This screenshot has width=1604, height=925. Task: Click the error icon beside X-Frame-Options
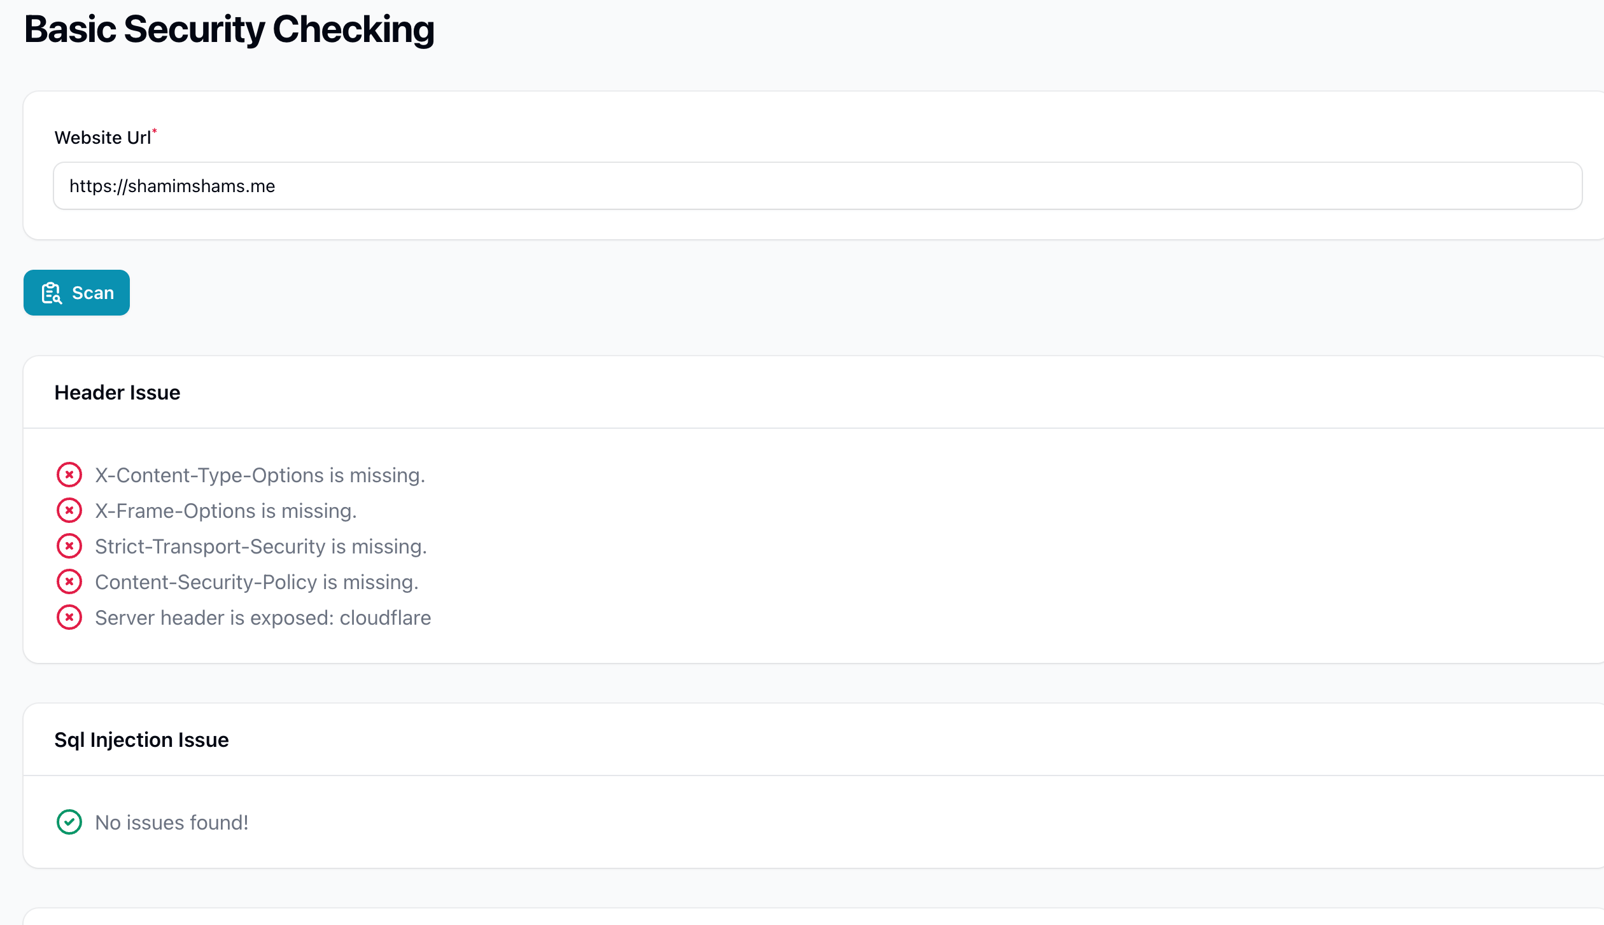69,510
